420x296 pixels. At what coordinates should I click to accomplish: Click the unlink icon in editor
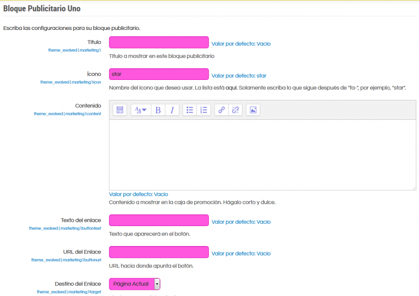click(235, 110)
